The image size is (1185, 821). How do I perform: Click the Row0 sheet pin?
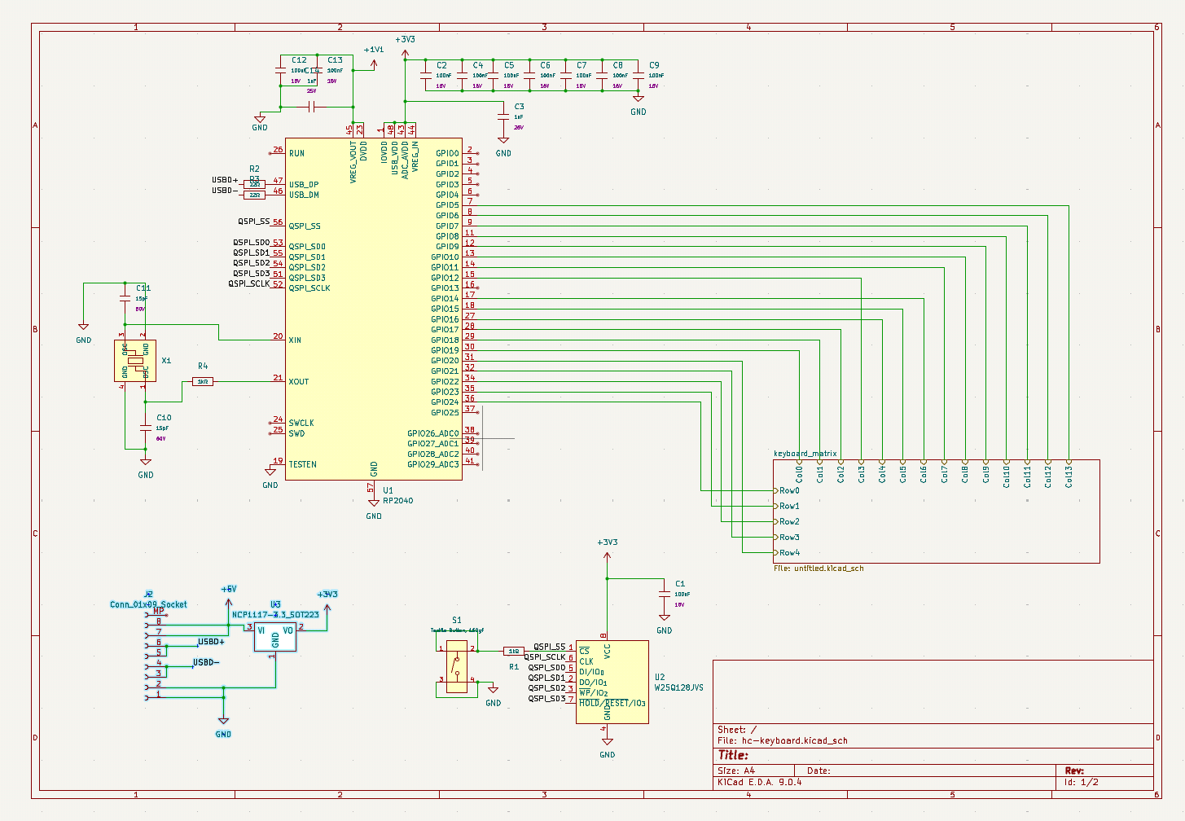(x=787, y=490)
